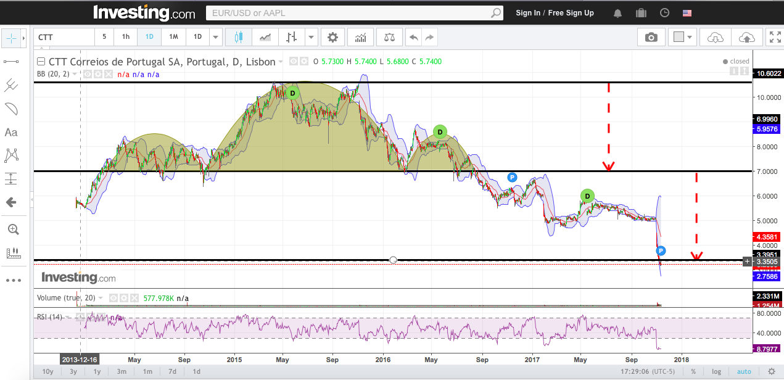Image resolution: width=784 pixels, height=380 pixels.
Task: Hide Bollinger Bands using its eye icon
Action: [88, 74]
